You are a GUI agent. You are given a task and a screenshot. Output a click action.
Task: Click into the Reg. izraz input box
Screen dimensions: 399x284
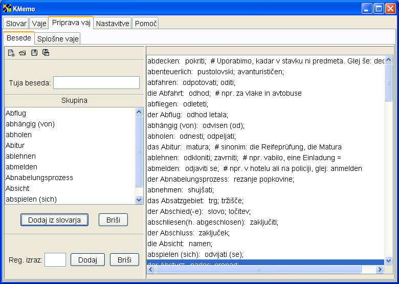coord(55,259)
